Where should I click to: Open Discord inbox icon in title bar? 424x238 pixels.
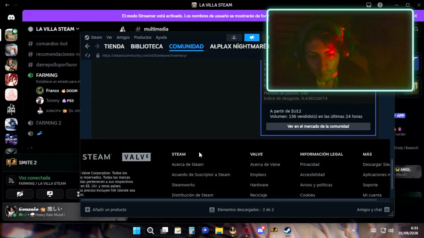369,5
